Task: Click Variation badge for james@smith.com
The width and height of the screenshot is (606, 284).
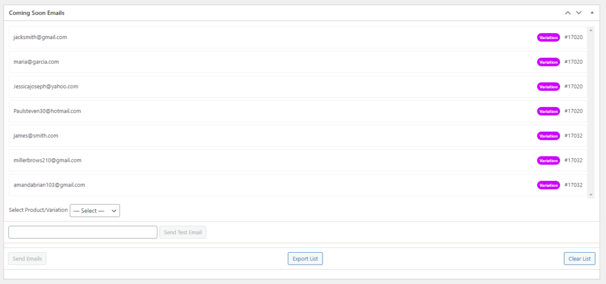Action: pos(548,136)
